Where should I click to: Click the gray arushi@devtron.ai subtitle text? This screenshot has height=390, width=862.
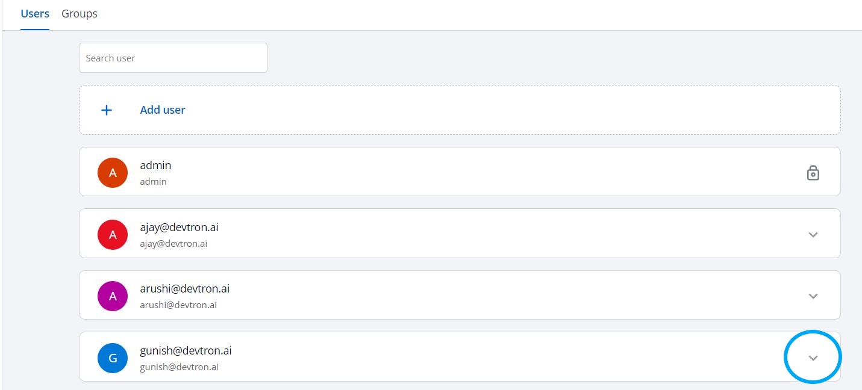pyautogui.click(x=178, y=305)
